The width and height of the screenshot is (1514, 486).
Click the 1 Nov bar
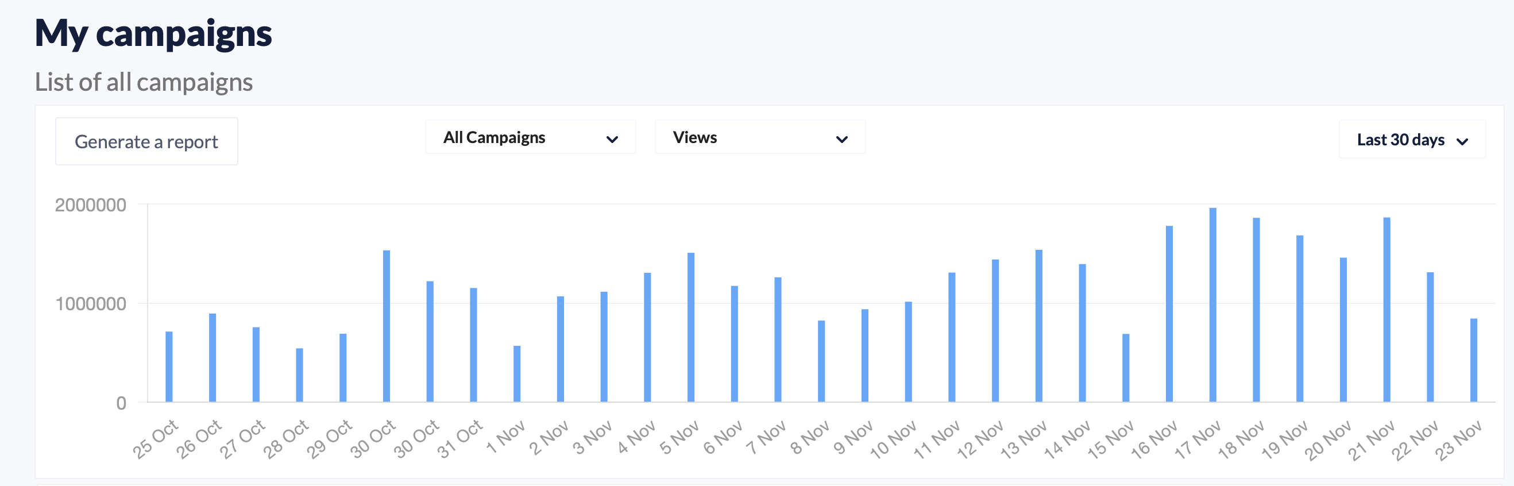516,374
